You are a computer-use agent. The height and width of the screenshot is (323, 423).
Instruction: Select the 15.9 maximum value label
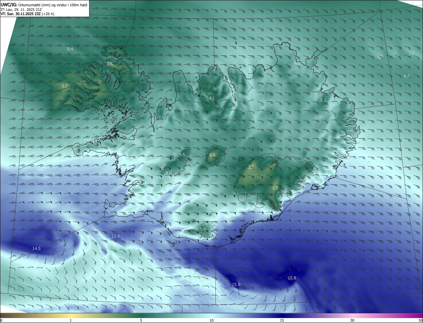pyautogui.click(x=236, y=284)
